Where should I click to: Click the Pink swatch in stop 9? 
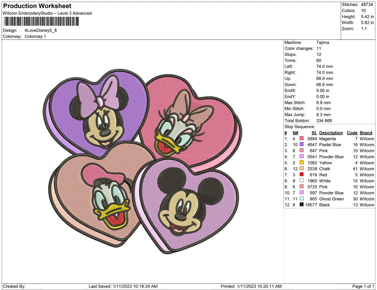click(x=301, y=186)
